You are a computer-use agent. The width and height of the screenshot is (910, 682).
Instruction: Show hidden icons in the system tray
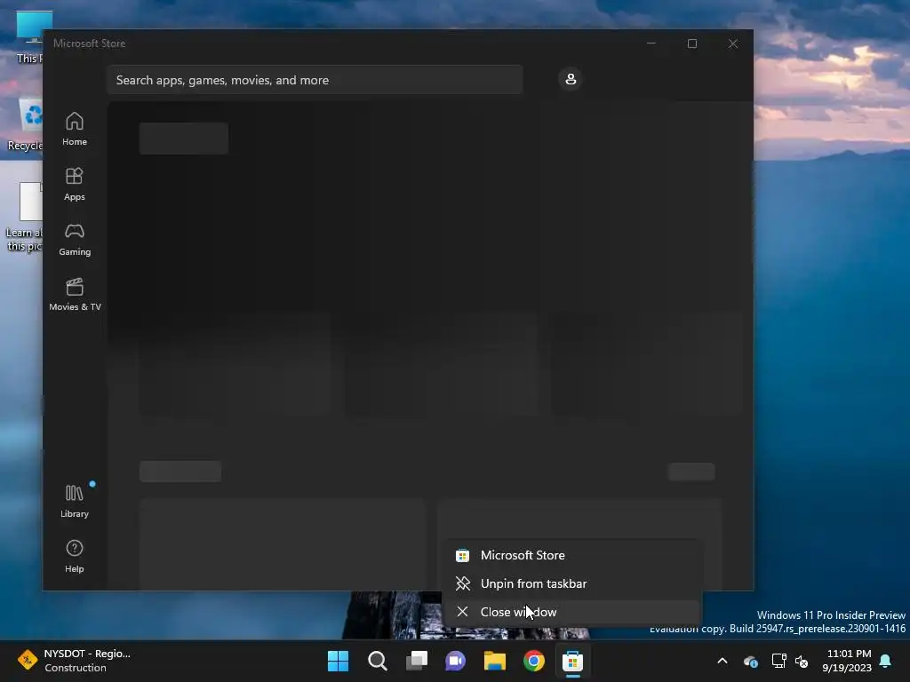(x=722, y=661)
